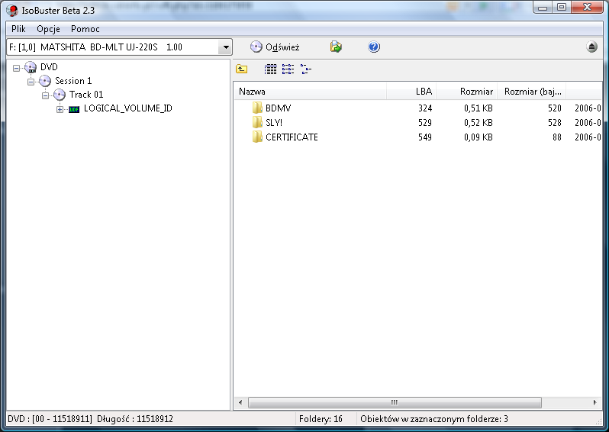
Task: Open the drive selection dropdown arrow
Action: click(226, 47)
